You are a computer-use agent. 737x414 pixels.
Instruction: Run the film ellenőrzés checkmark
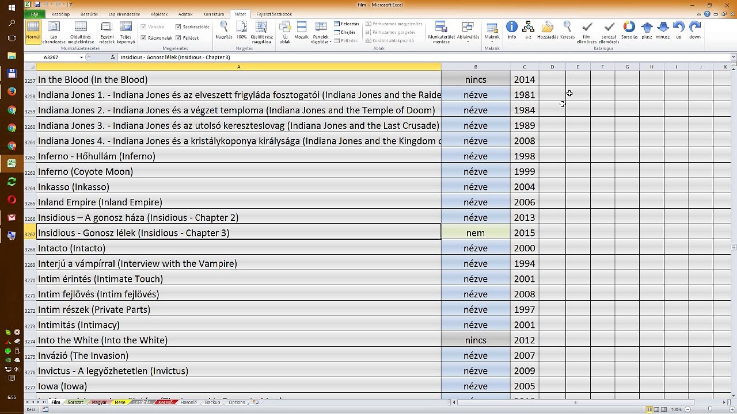587,32
